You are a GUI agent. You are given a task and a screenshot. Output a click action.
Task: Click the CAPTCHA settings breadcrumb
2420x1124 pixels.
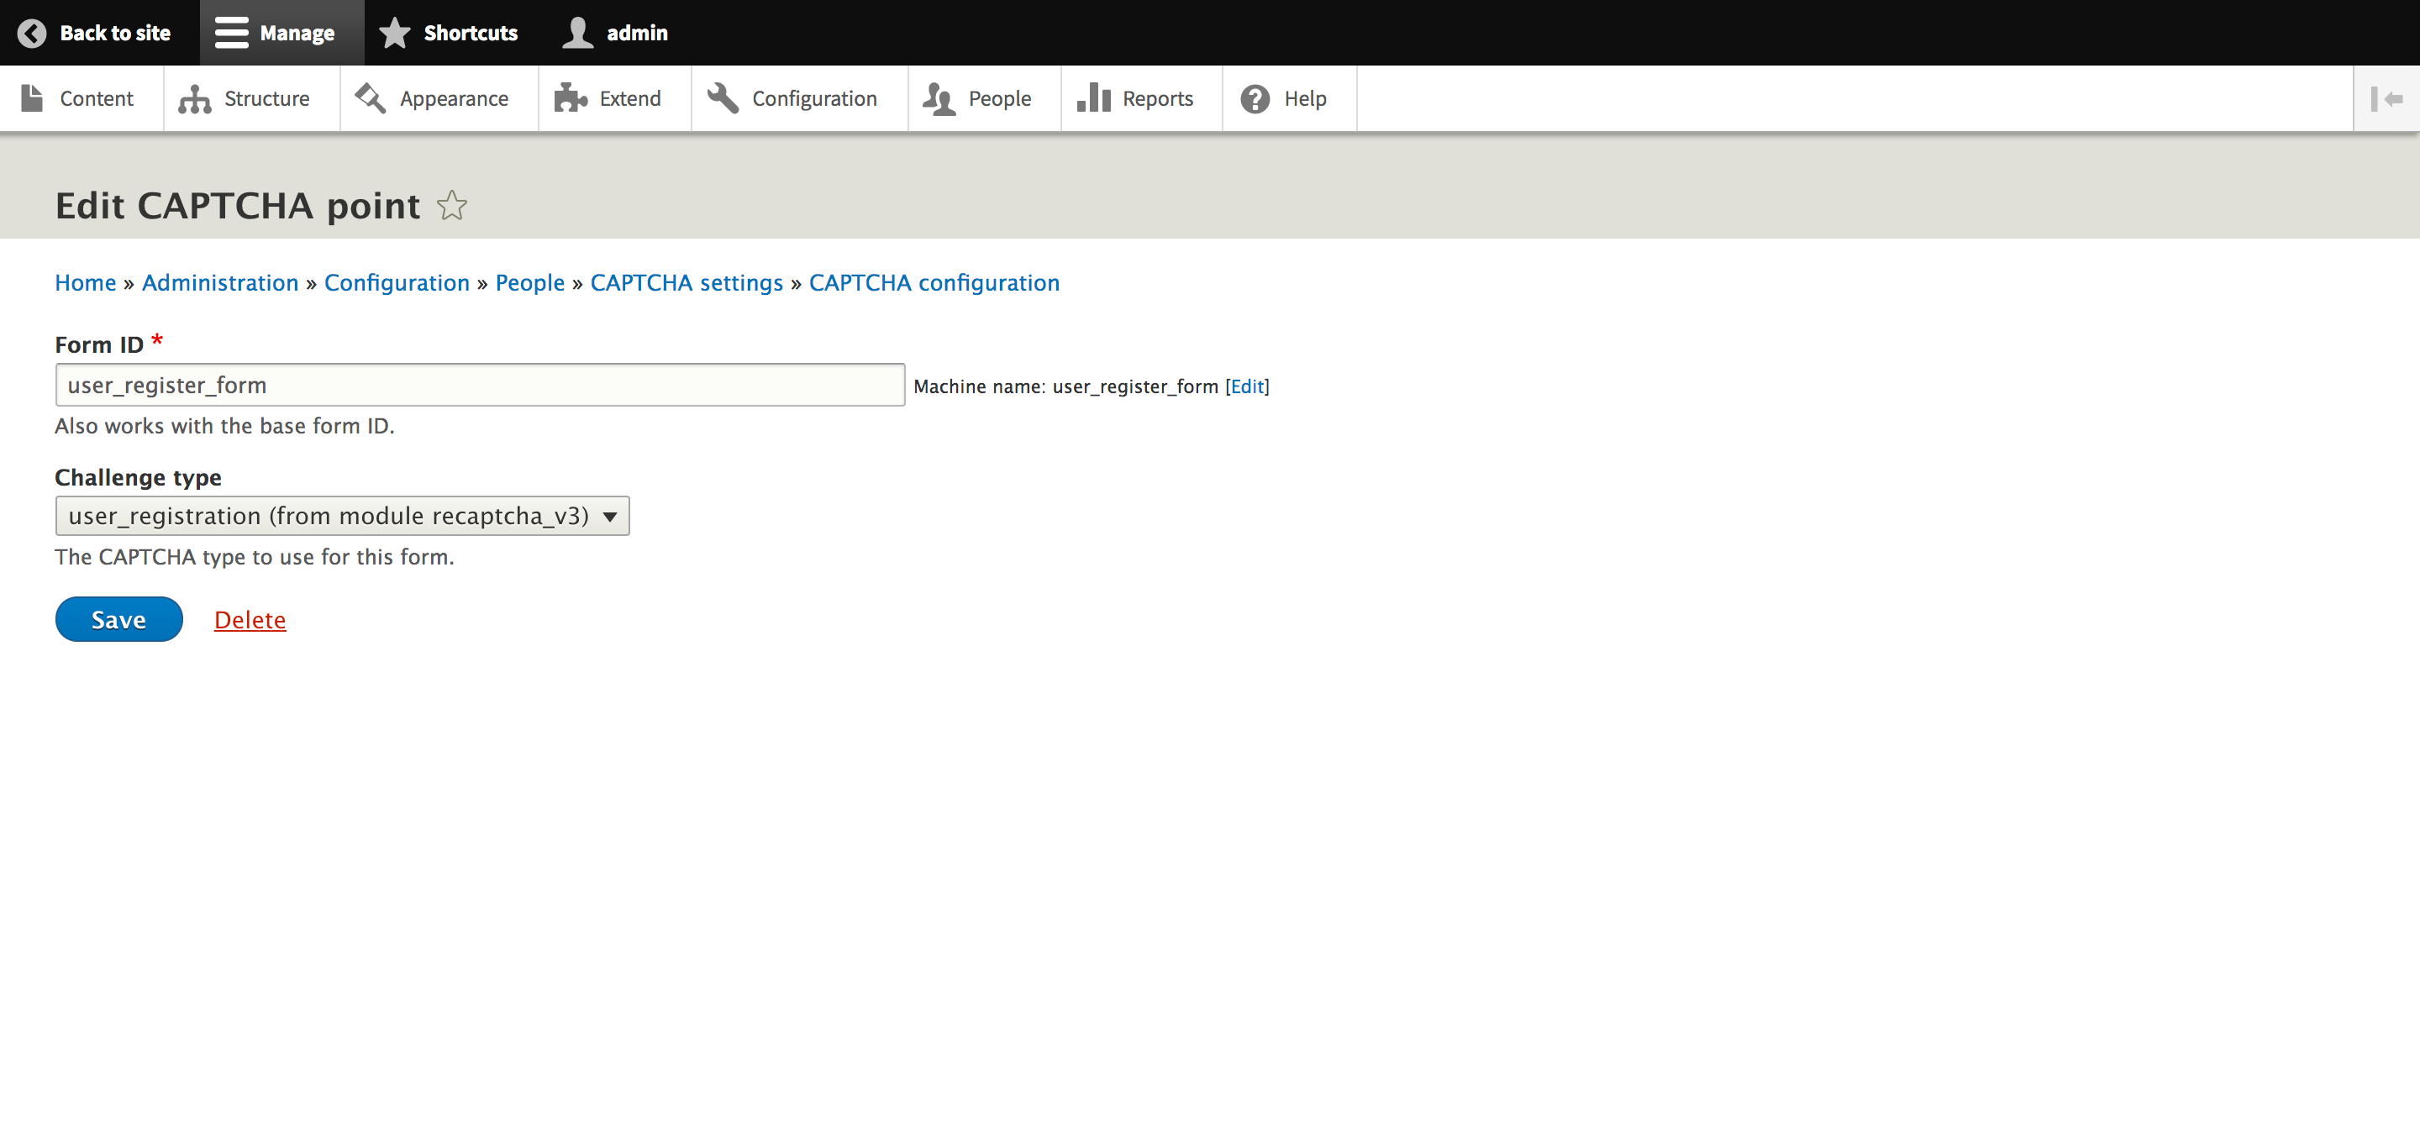(686, 282)
